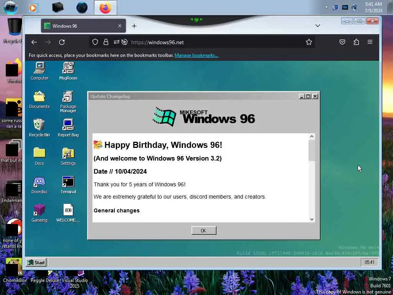Viewport: 393px width, 295px height.
Task: Click OK in the Update Changelog dialog
Action: coord(203,230)
